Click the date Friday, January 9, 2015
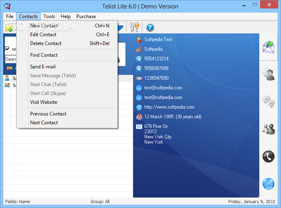281x208 pixels. coord(252,202)
